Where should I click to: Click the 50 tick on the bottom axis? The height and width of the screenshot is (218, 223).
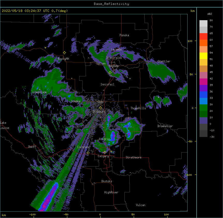coord(133,214)
